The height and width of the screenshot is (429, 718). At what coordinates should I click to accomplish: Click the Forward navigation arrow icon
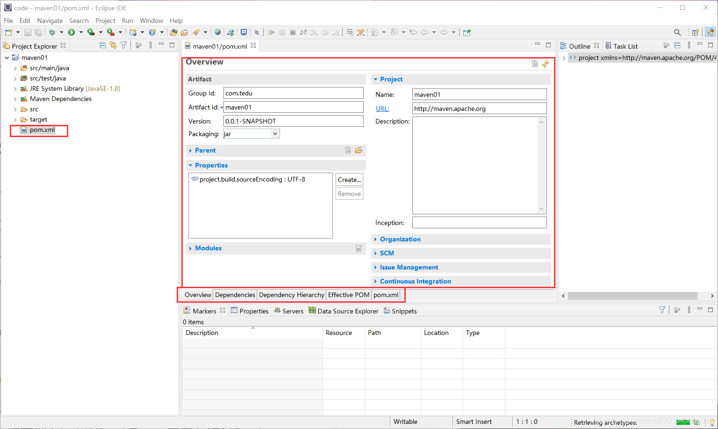click(444, 32)
